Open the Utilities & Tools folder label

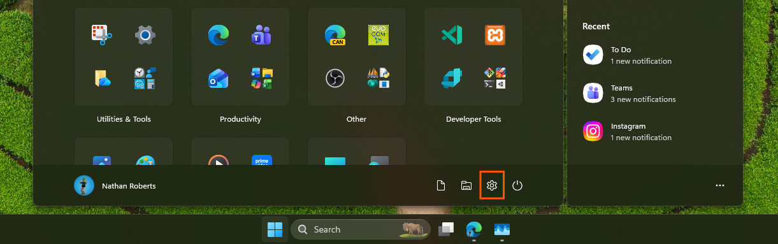click(x=124, y=119)
